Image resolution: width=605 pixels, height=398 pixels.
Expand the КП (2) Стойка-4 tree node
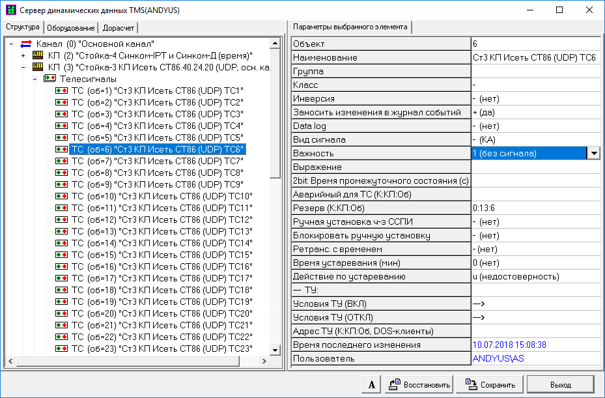[23, 55]
